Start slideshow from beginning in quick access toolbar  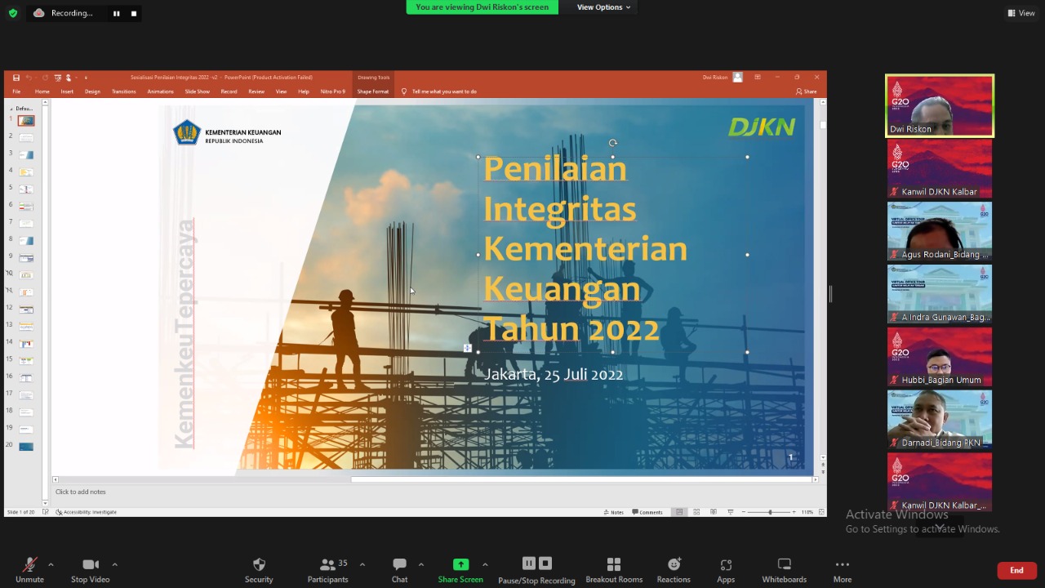click(x=58, y=78)
